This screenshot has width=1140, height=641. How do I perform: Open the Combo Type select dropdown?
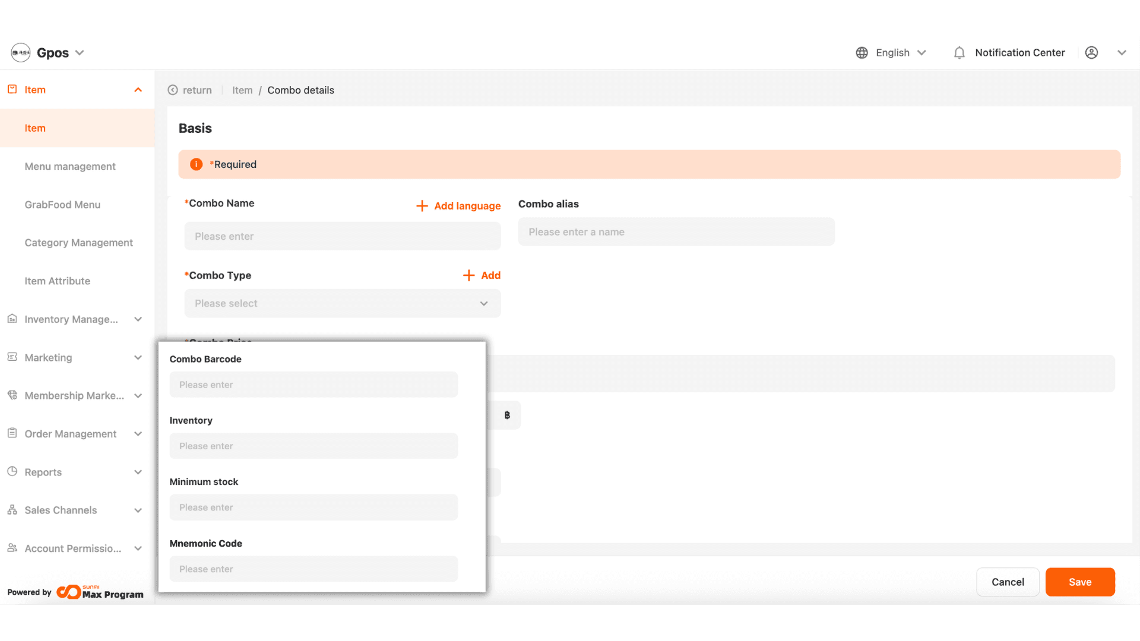[343, 303]
